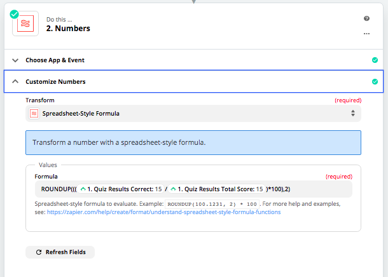This screenshot has width=388, height=277.
Task: Click the 'Choose App & Event' heading text
Action: click(x=55, y=60)
